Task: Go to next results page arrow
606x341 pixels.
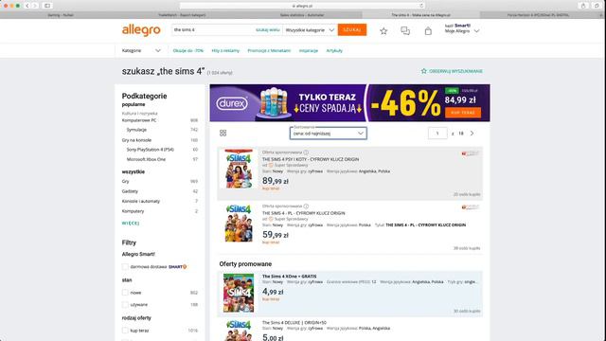Action: tap(472, 133)
